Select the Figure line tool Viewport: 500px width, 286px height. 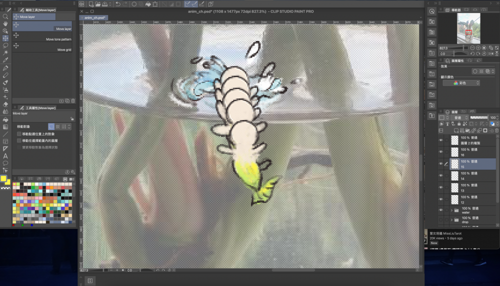5,134
